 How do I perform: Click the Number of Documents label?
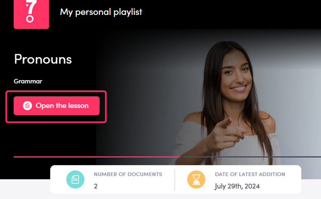(x=128, y=174)
